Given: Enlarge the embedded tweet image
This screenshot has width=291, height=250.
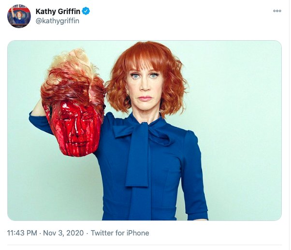Looking at the screenshot, I should [x=145, y=130].
